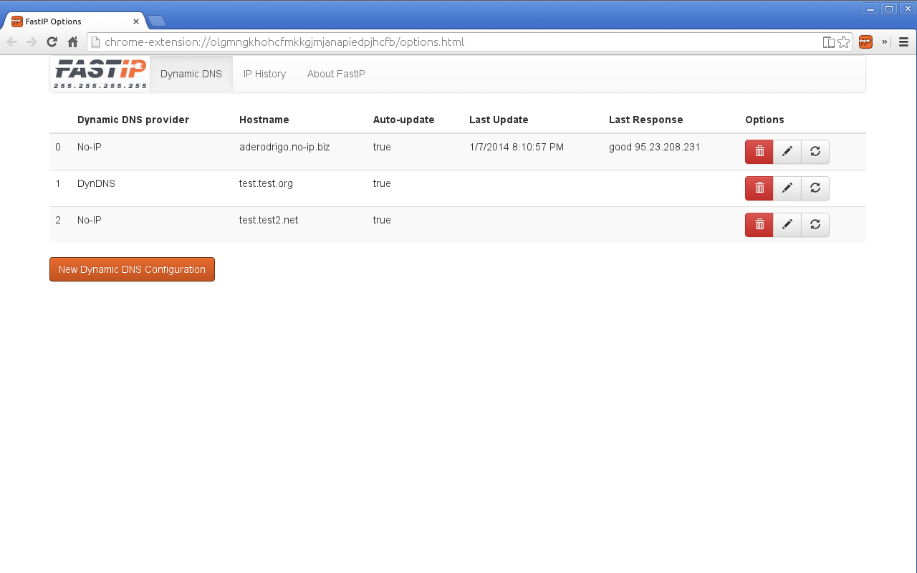Click the No-IP provider in row 0
This screenshot has width=917, height=573.
(x=90, y=147)
